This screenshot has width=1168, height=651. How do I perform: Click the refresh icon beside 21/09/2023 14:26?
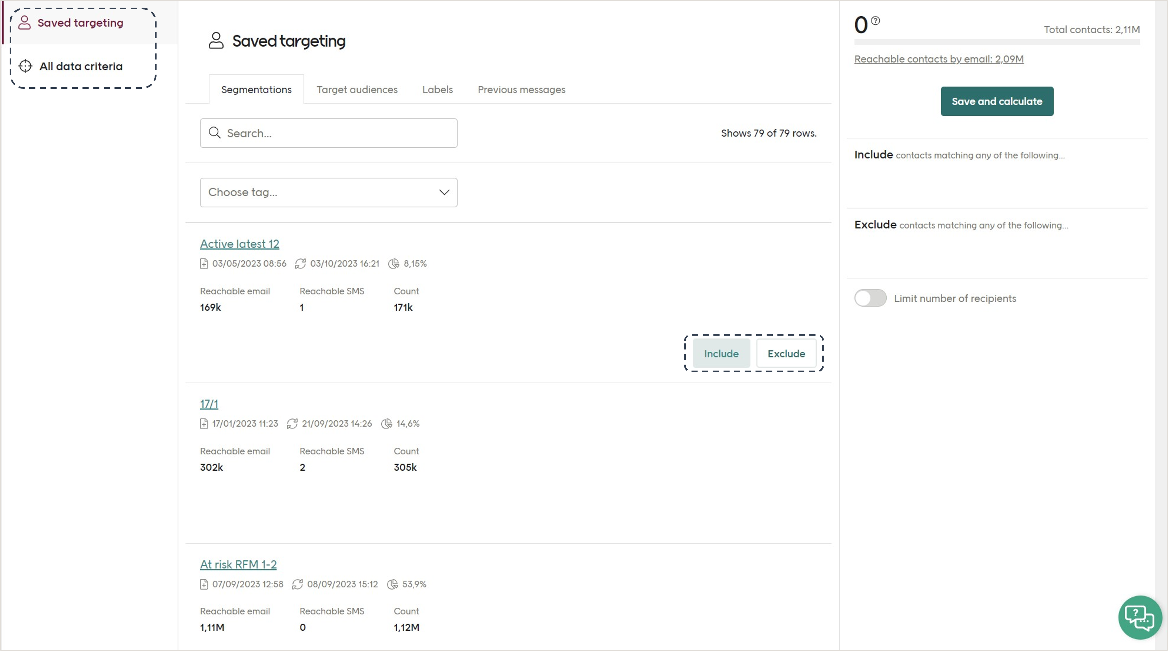[x=292, y=424]
